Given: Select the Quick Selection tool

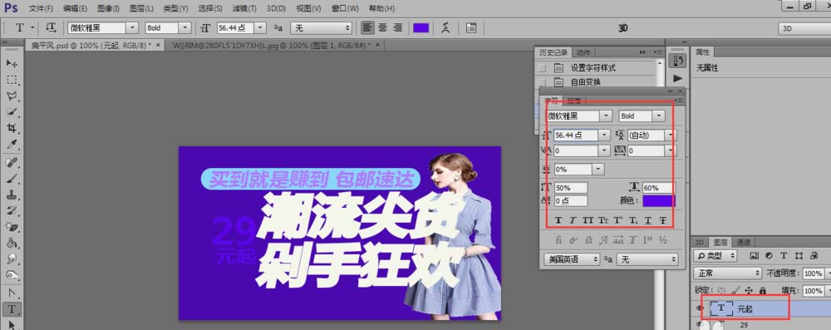Looking at the screenshot, I should pos(12,112).
